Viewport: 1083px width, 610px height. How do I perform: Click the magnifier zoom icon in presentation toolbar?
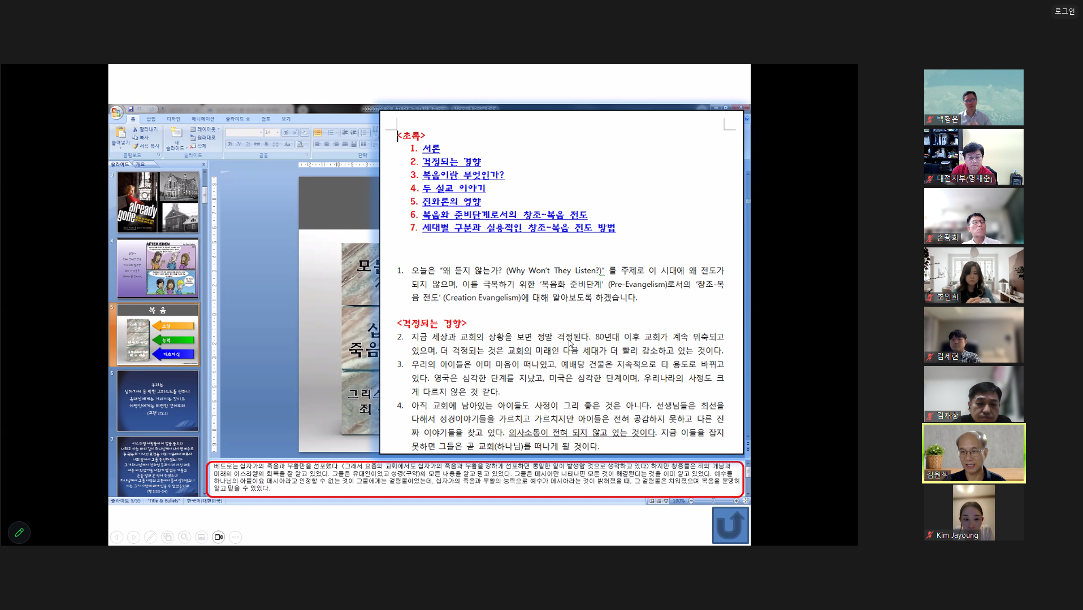coord(184,537)
